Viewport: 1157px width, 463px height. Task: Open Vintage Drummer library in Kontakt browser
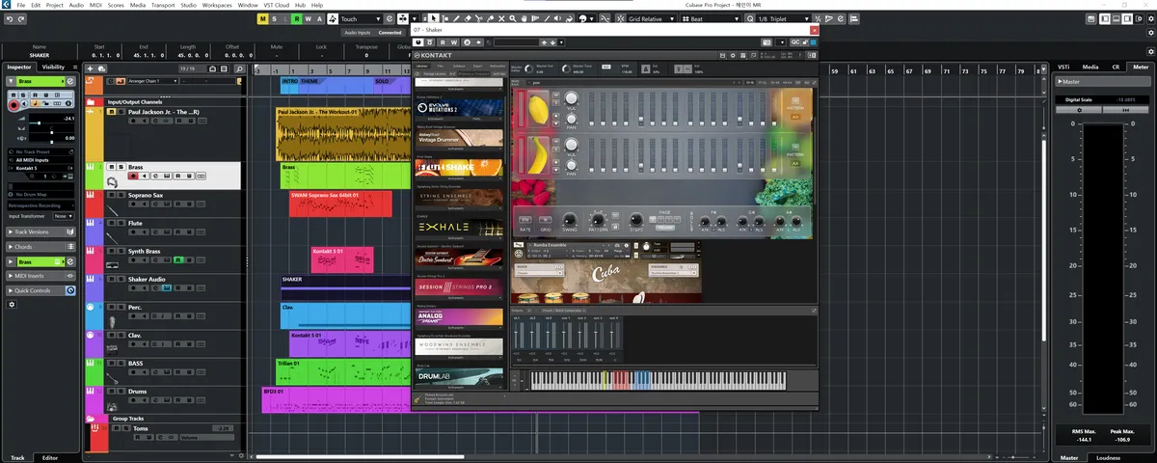tap(459, 138)
